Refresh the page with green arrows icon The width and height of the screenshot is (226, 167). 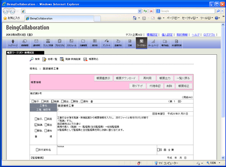[x=145, y=11]
